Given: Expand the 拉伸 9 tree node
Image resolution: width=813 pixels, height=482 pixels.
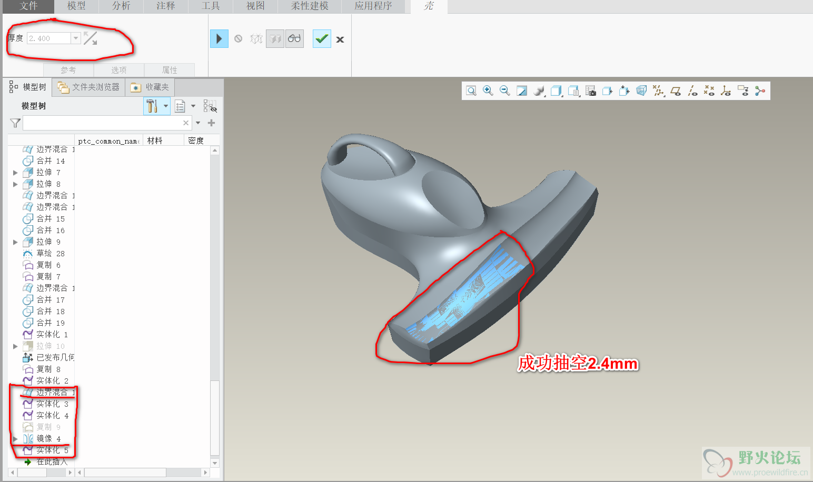Looking at the screenshot, I should pyautogui.click(x=15, y=242).
